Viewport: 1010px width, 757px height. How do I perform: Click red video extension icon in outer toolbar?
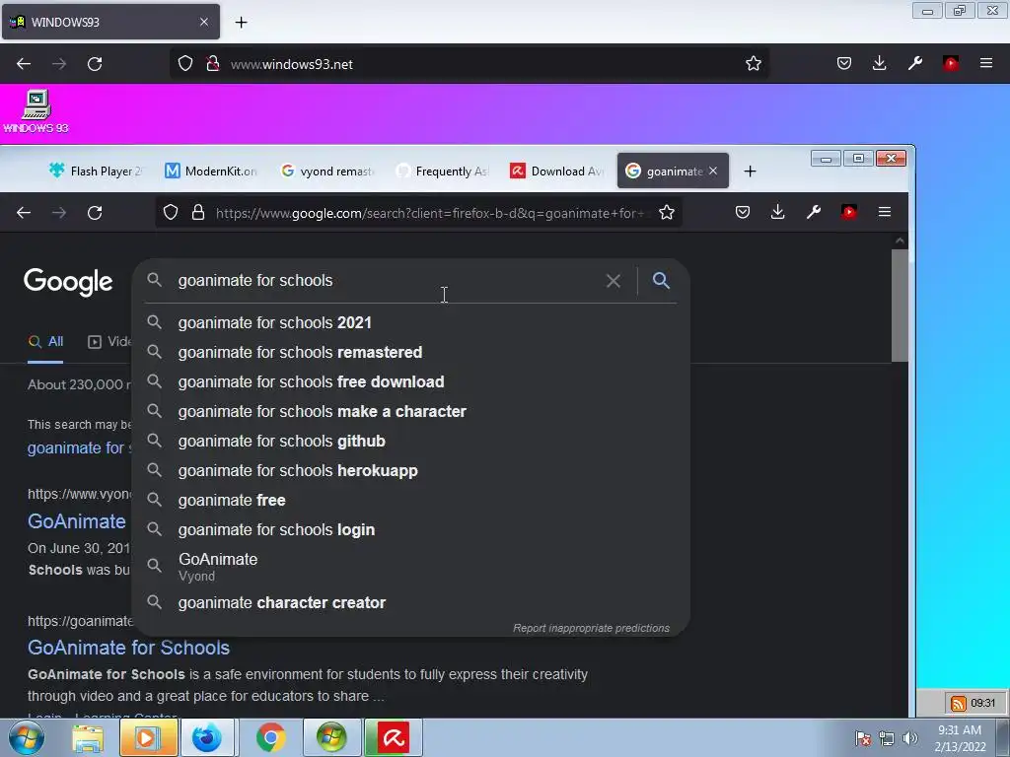(x=951, y=63)
